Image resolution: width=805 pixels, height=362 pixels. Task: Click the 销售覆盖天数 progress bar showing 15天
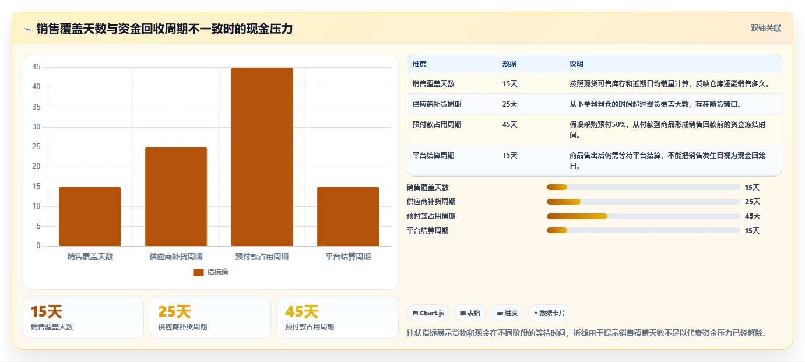[x=644, y=187]
